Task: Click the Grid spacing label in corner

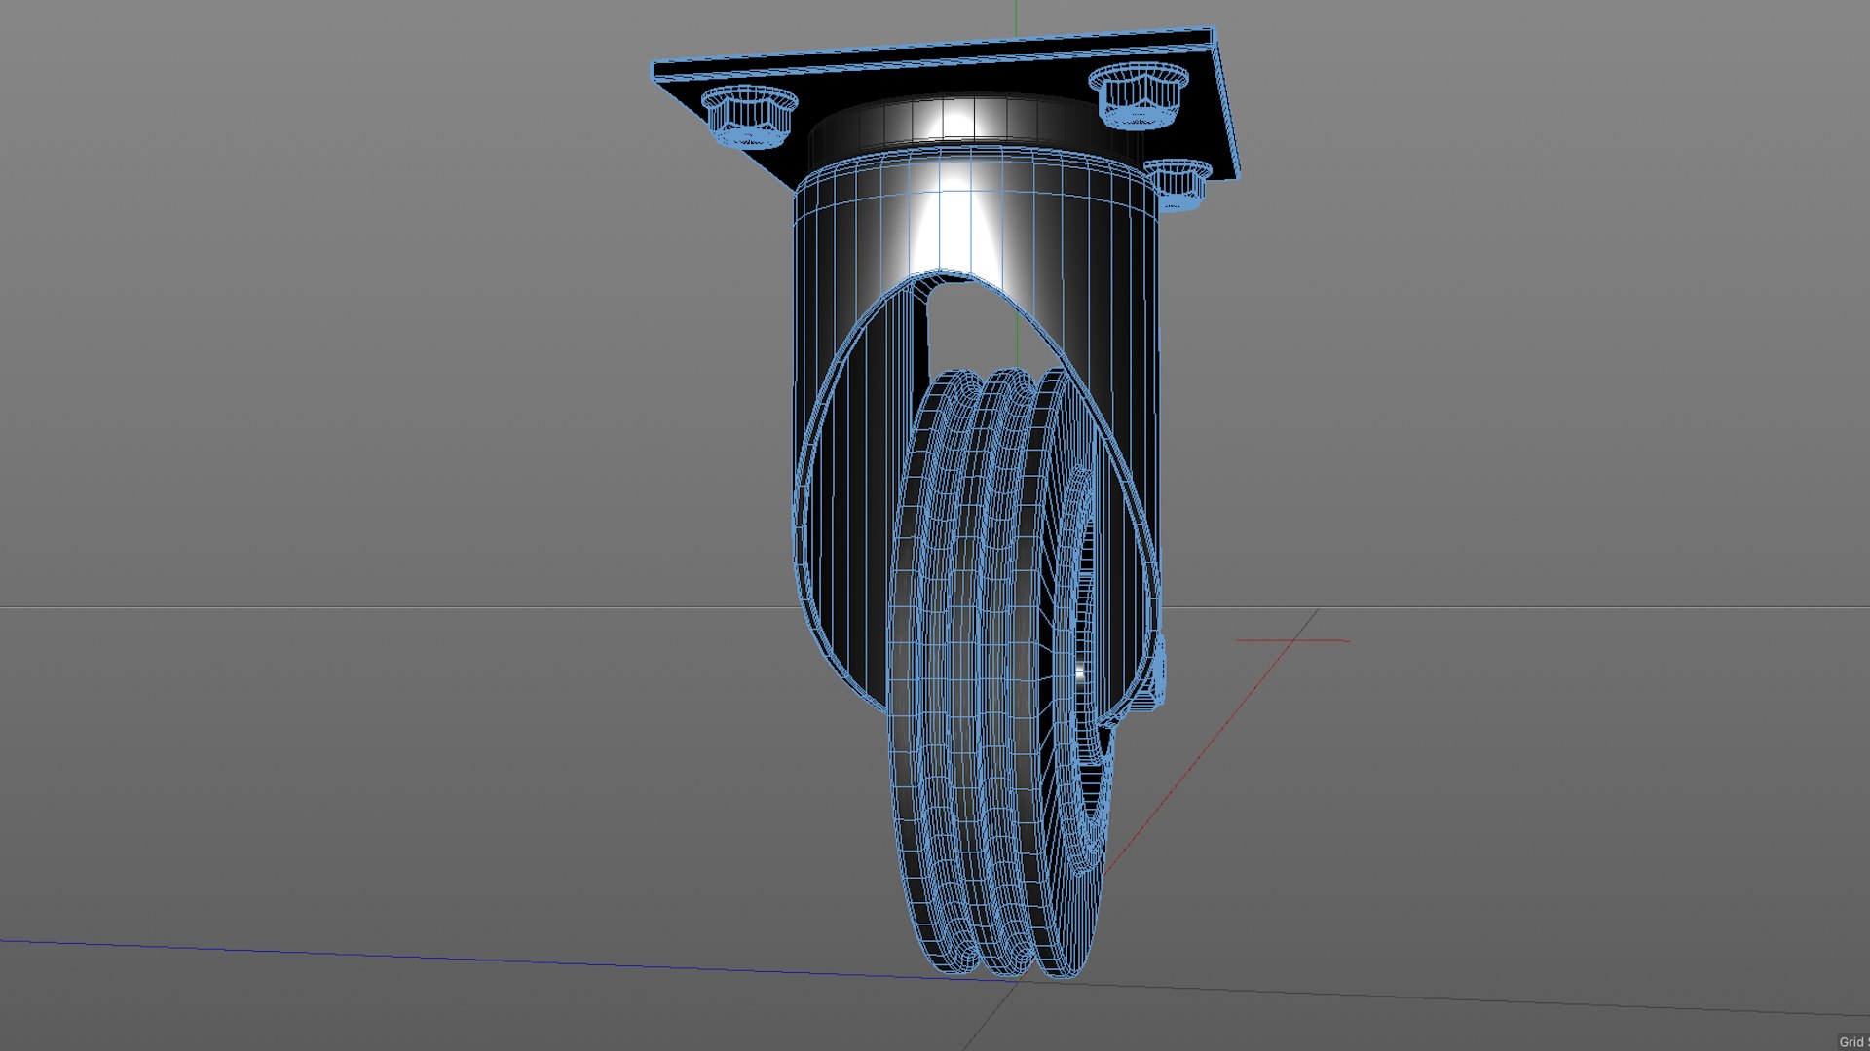Action: pyautogui.click(x=1852, y=1042)
